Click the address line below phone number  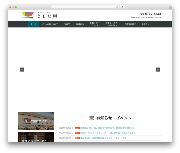(x=145, y=18)
